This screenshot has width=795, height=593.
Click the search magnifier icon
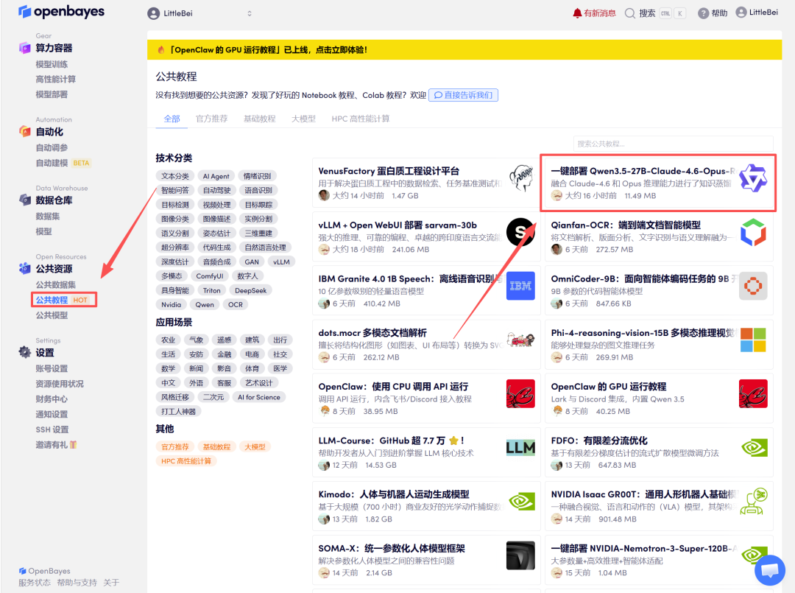coord(629,13)
